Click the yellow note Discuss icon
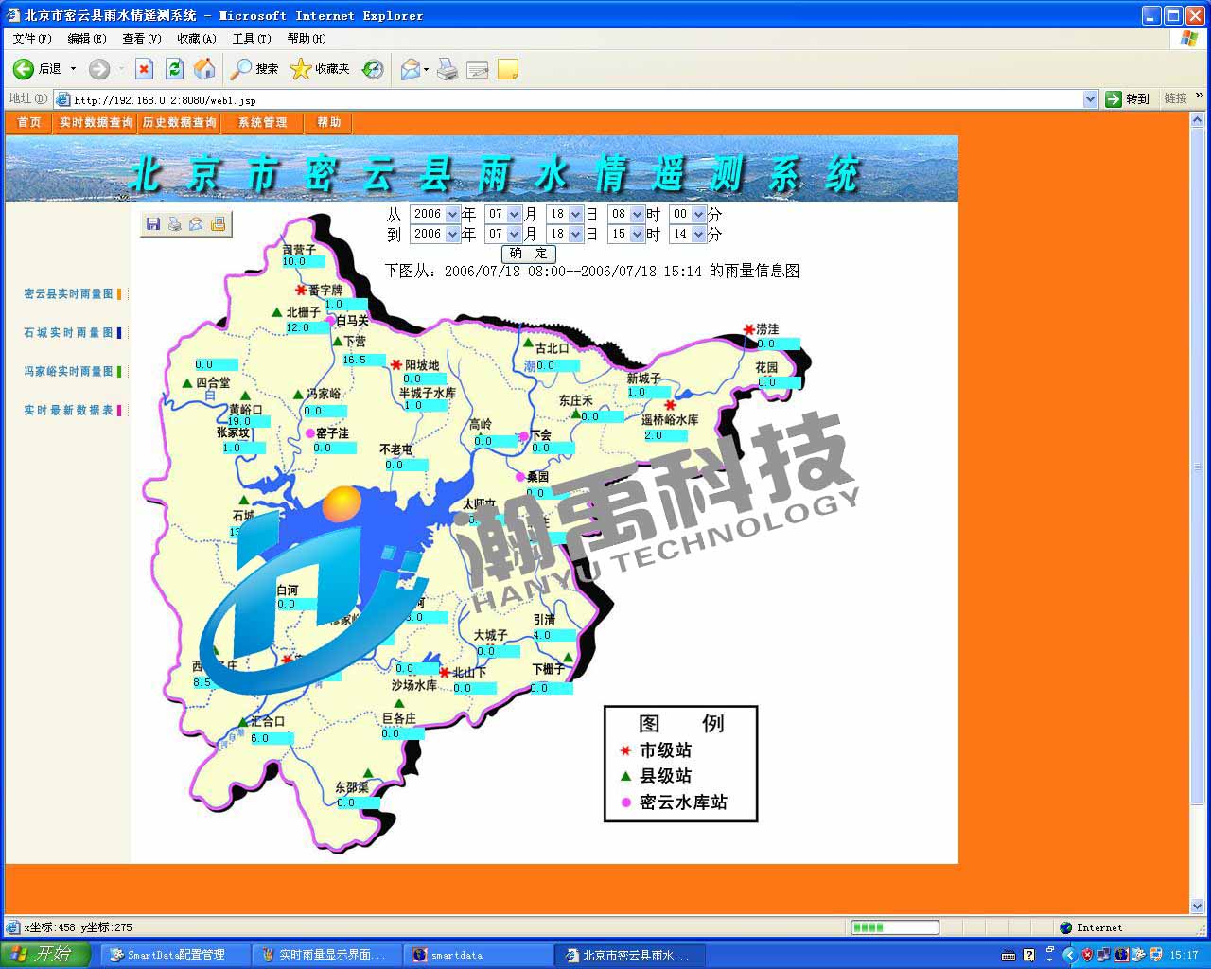This screenshot has height=969, width=1211. coord(508,69)
